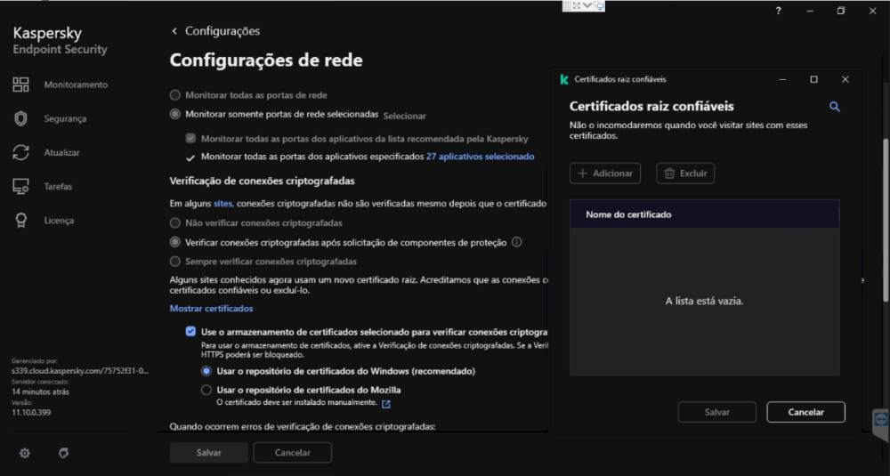Open the Tarefas section in the sidebar
This screenshot has width=890, height=476.
point(58,186)
